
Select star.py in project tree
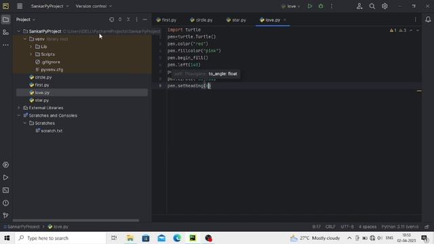pyautogui.click(x=39, y=100)
